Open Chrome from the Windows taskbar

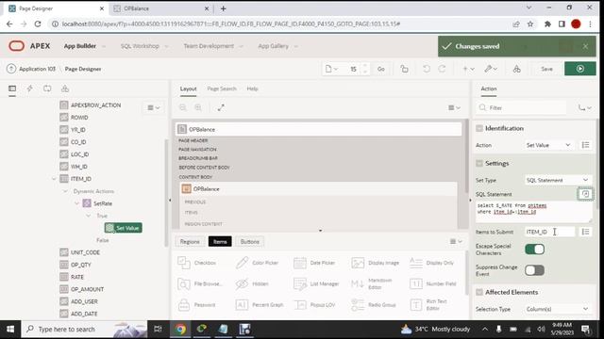pyautogui.click(x=180, y=329)
